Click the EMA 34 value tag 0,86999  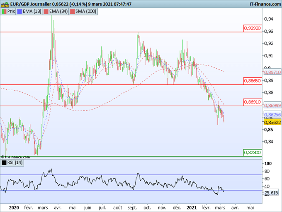272,106
